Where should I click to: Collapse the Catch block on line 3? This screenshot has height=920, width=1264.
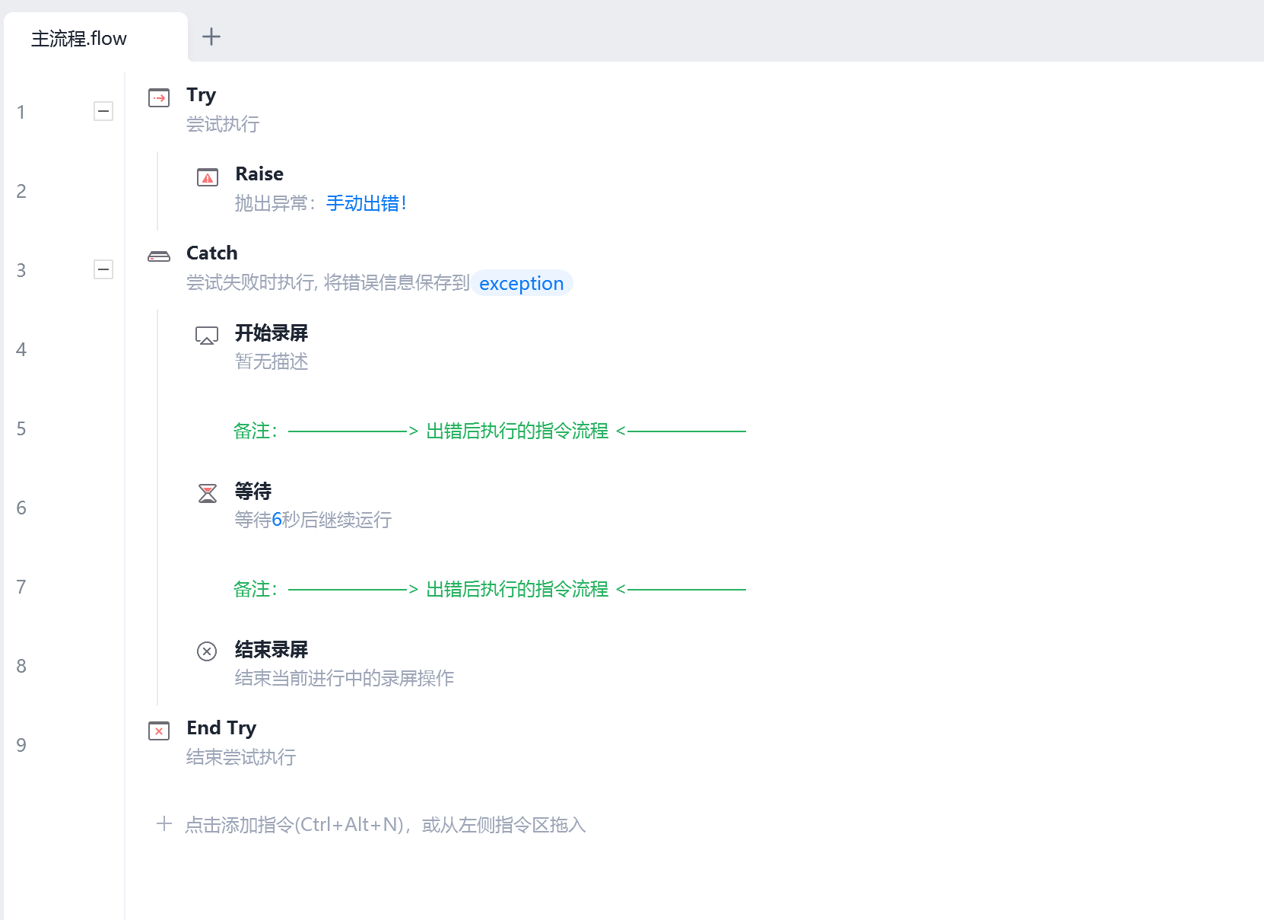pos(103,269)
